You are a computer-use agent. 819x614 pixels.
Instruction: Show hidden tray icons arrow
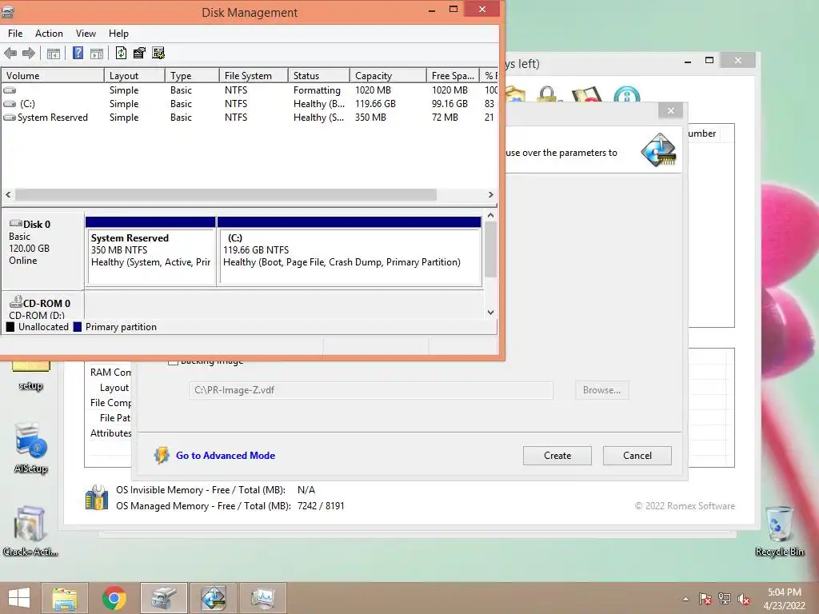pos(685,599)
